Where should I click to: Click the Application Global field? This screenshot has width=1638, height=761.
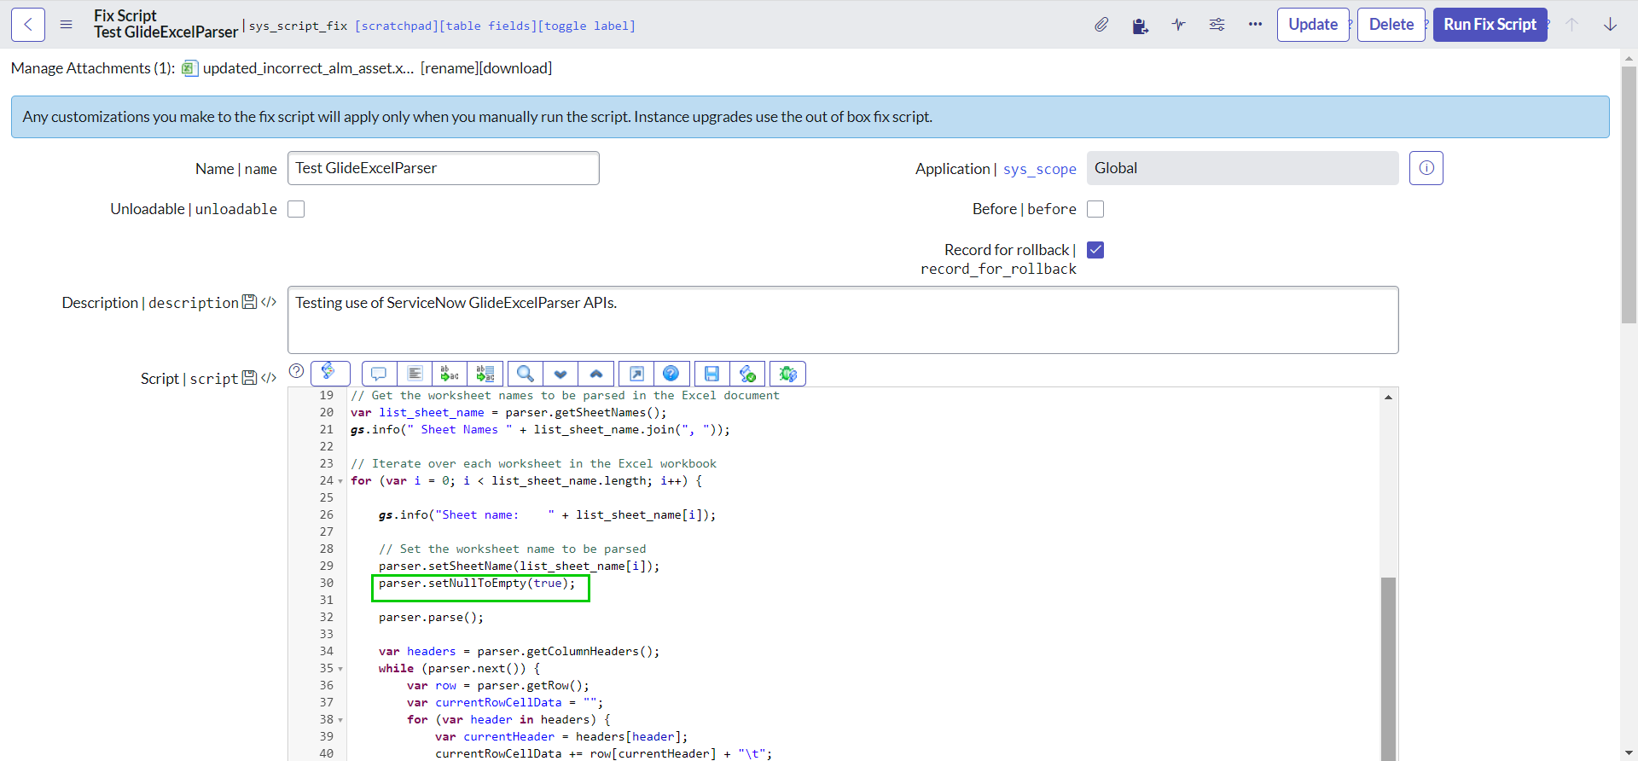(x=1242, y=168)
